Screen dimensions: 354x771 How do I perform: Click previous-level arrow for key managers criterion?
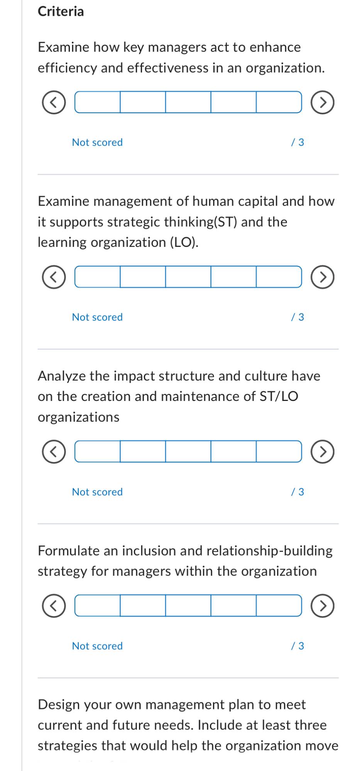54,102
